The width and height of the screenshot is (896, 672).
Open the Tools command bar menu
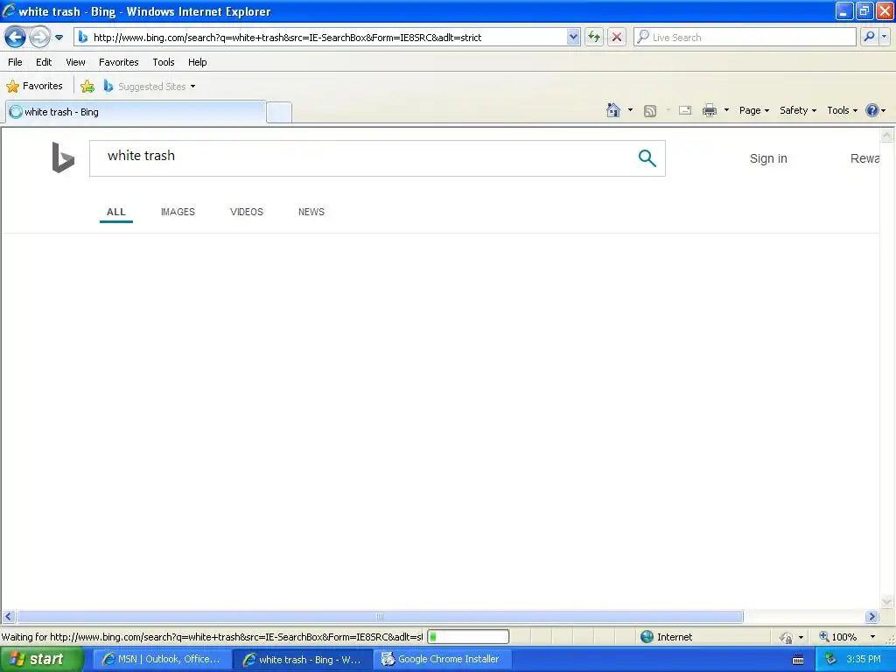coord(842,110)
